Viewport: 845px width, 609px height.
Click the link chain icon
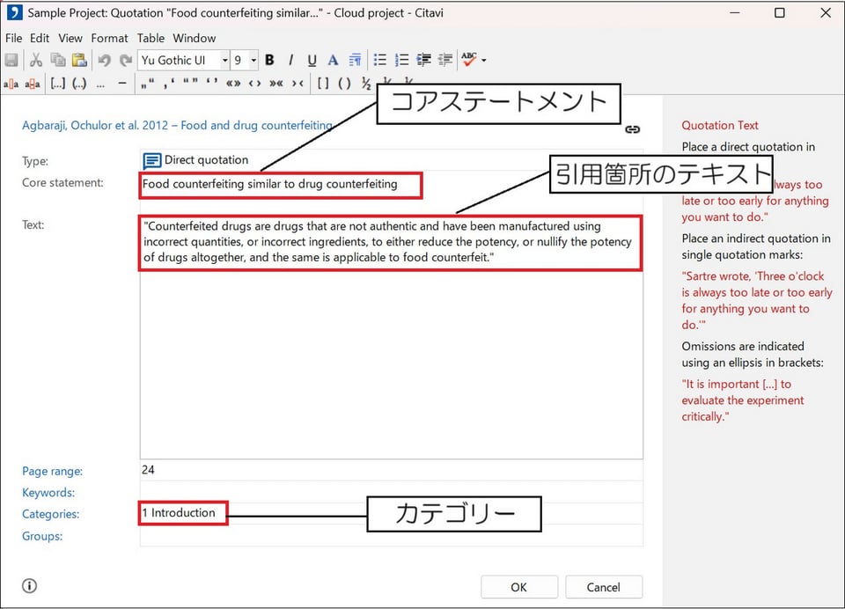click(632, 129)
